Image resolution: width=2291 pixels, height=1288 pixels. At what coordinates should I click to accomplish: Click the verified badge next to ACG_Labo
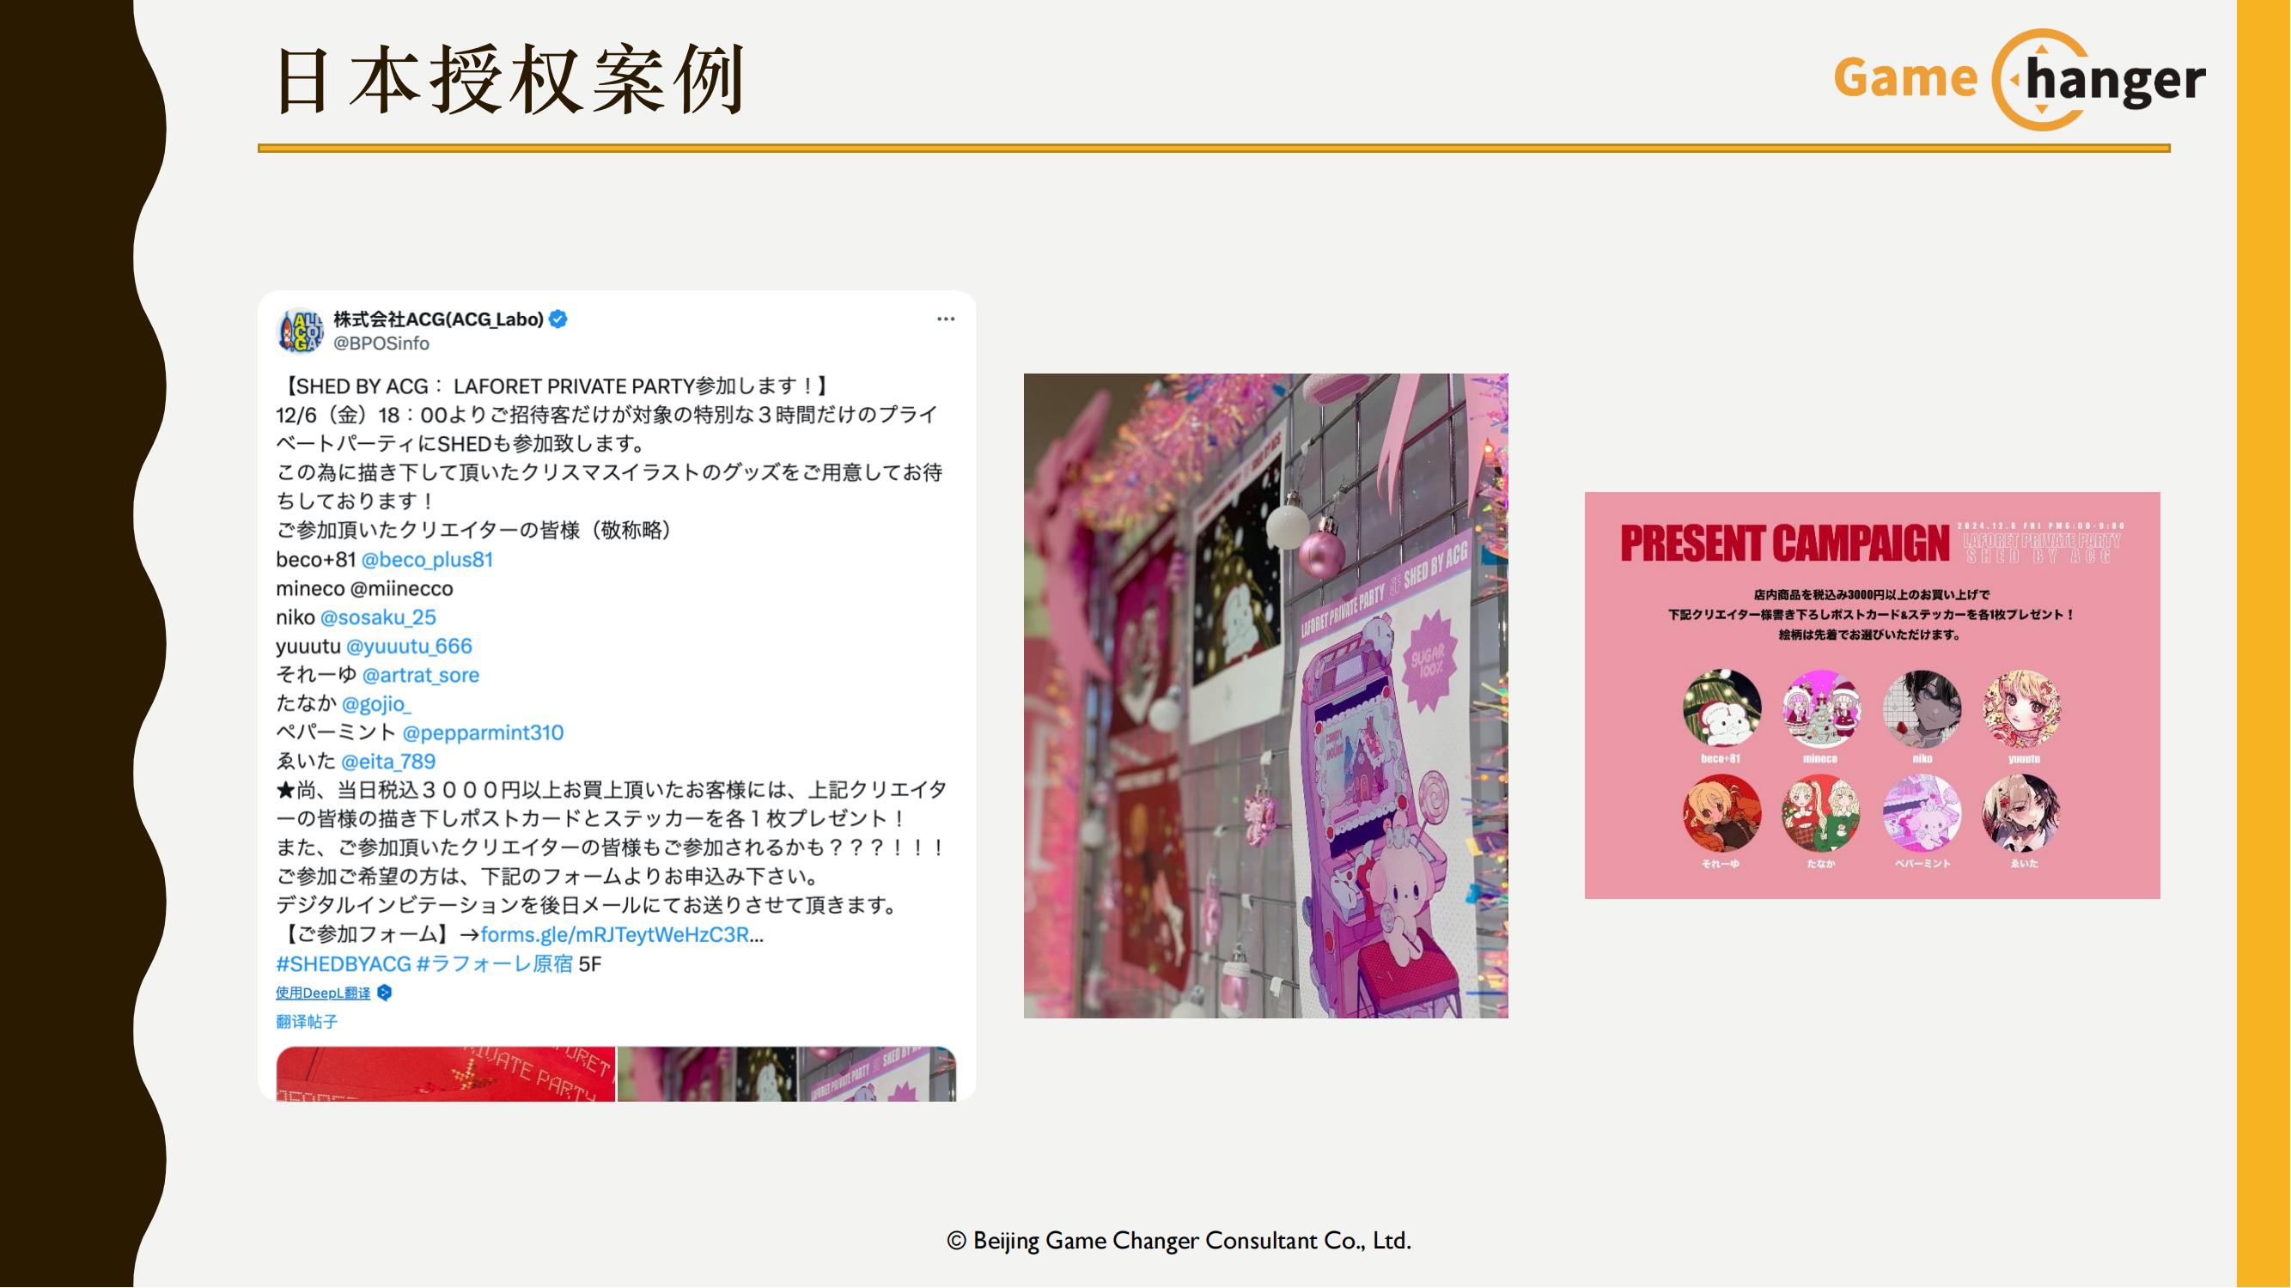(558, 319)
